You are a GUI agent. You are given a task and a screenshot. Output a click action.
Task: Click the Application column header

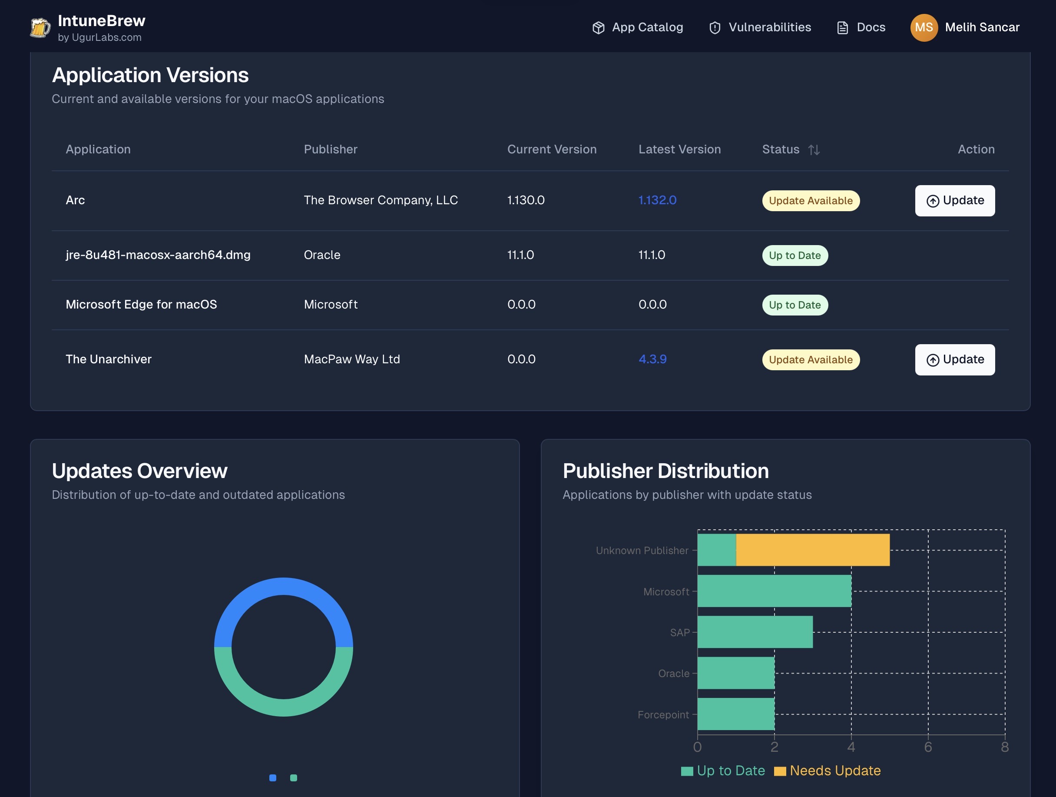[98, 149]
